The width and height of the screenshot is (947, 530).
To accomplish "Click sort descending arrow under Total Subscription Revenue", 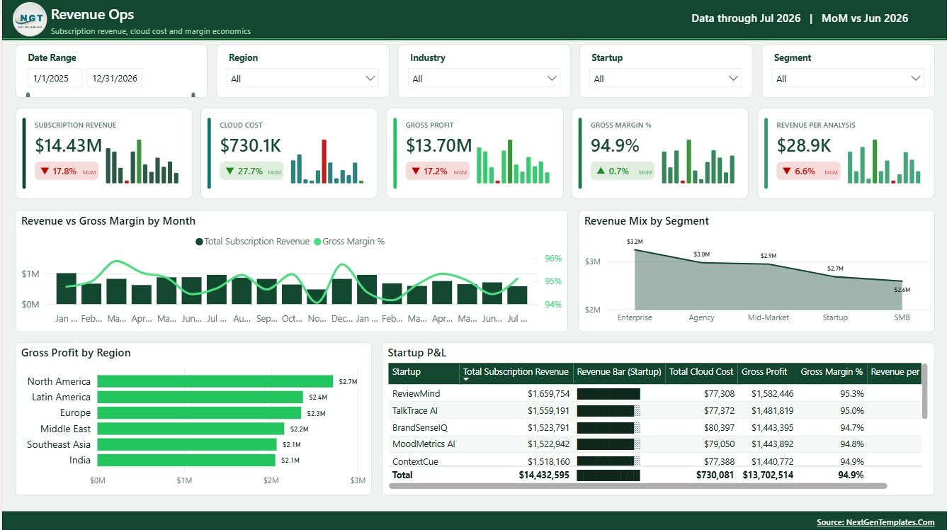I will coord(466,380).
